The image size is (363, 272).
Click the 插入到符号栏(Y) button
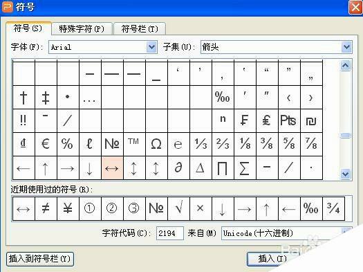tap(40, 259)
